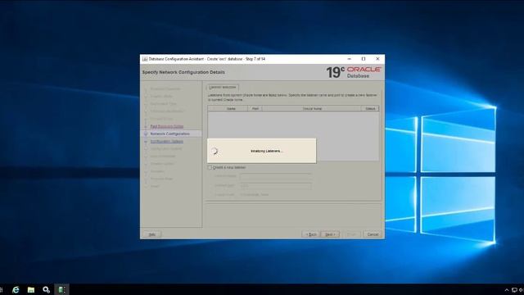Click the Java icon in dialog title bar

click(x=145, y=59)
